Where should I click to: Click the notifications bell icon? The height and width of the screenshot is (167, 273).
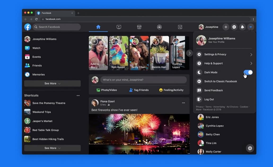point(242,27)
